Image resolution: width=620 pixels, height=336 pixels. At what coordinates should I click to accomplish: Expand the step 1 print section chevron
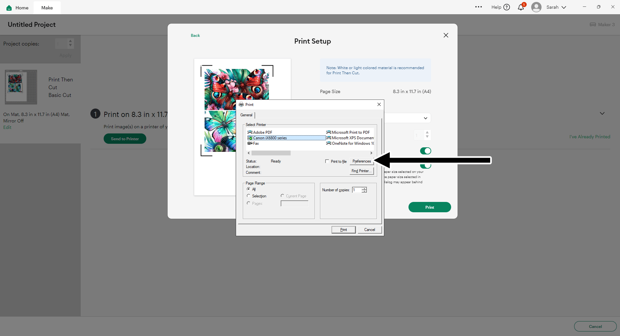point(602,113)
